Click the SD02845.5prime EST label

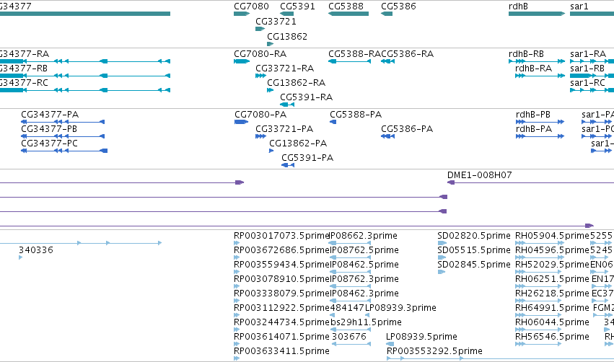point(474,265)
